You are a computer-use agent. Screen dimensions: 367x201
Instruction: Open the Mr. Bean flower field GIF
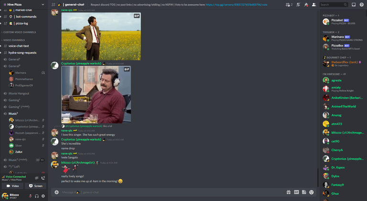click(x=101, y=36)
